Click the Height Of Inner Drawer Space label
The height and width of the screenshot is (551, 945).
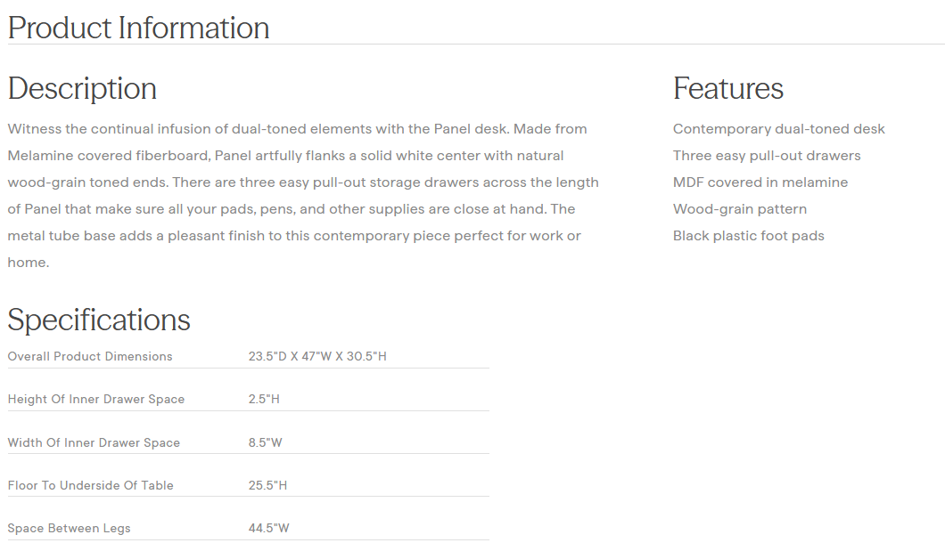coord(96,399)
